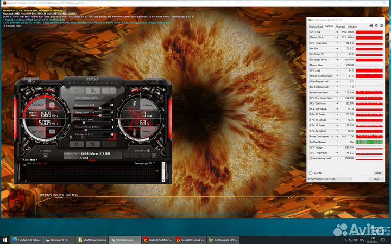
Task: Click Afterburner apply checkmark button
Action: [x=109, y=144]
